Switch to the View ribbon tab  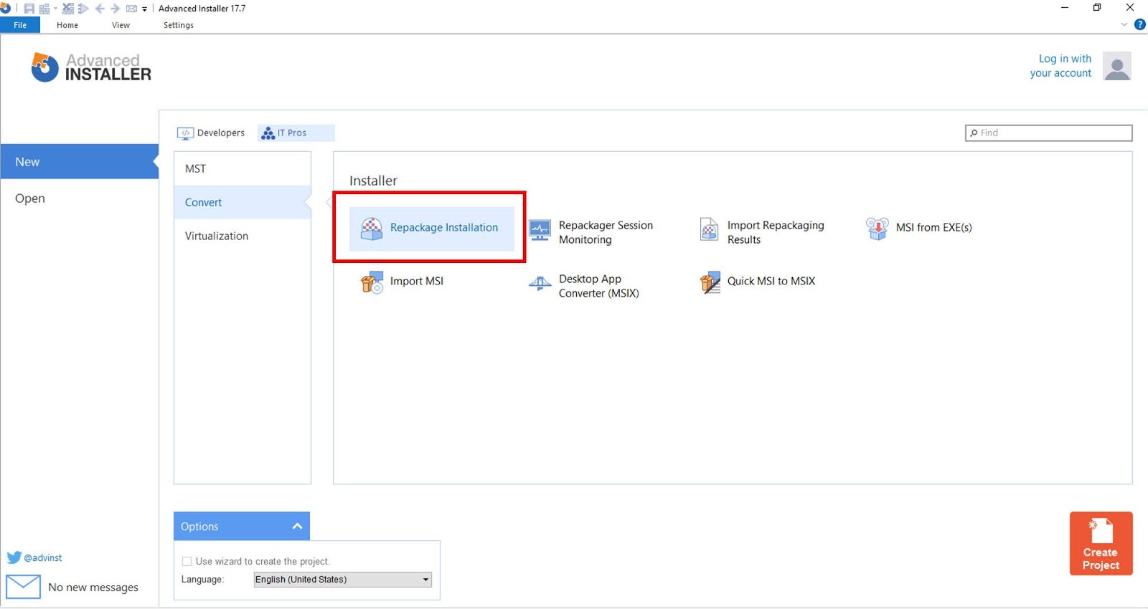point(121,25)
